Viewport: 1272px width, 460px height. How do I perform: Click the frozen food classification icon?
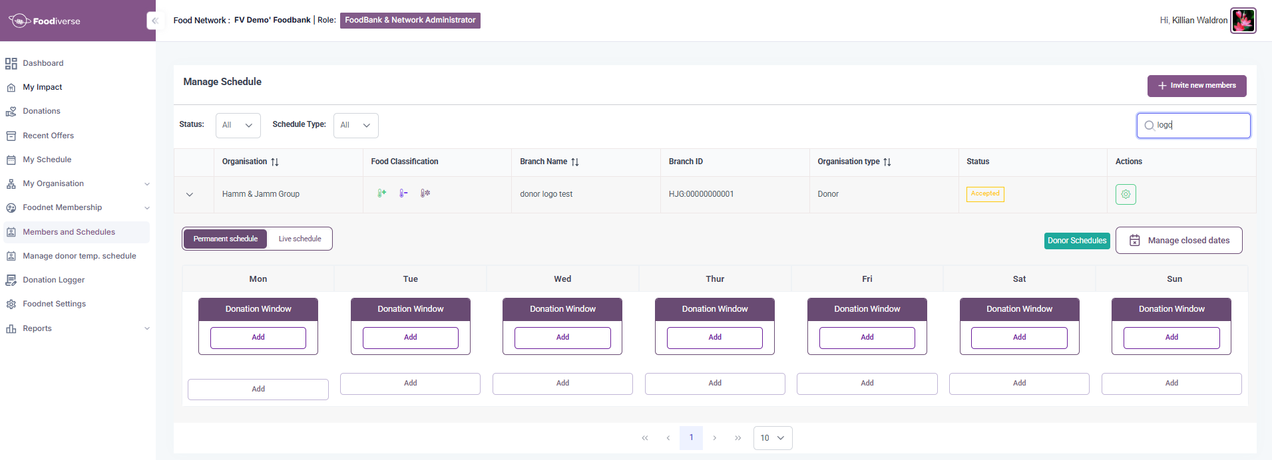(425, 193)
